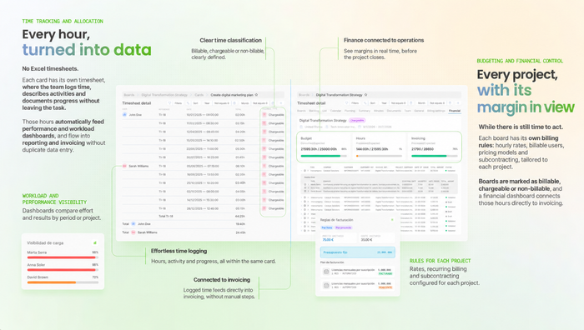Click the Chargeable icon in the 14/12/2025 row

[x=264, y=200]
